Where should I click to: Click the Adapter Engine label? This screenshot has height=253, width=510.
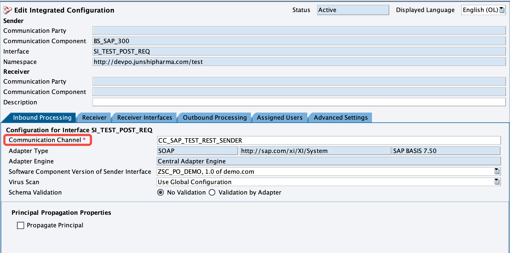pyautogui.click(x=31, y=161)
